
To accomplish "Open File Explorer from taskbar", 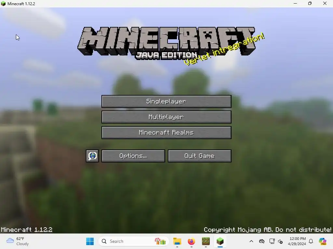I will pyautogui.click(x=177, y=241).
